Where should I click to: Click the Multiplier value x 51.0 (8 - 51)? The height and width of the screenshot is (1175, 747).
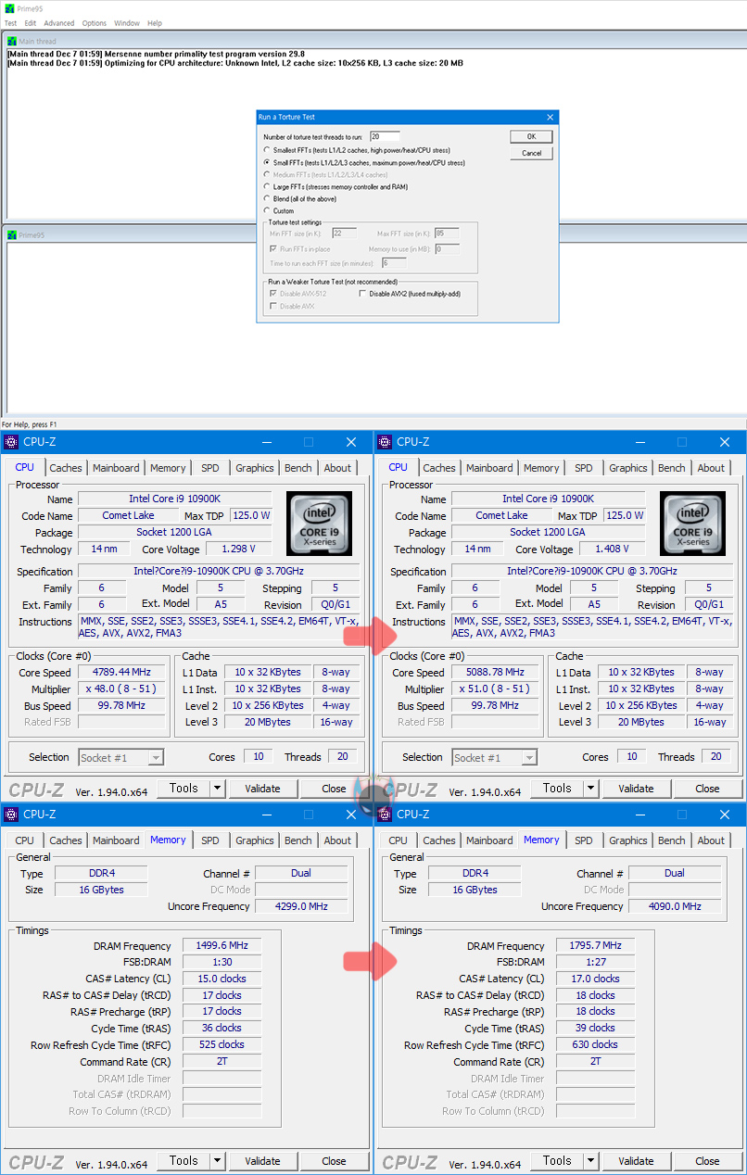(495, 689)
